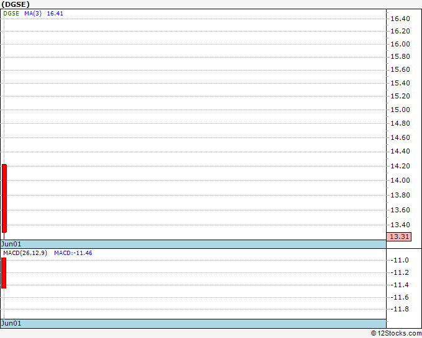Viewport: 422px width, 338px height.
Task: Select the MACD:-11.46 value label
Action: [x=73, y=253]
